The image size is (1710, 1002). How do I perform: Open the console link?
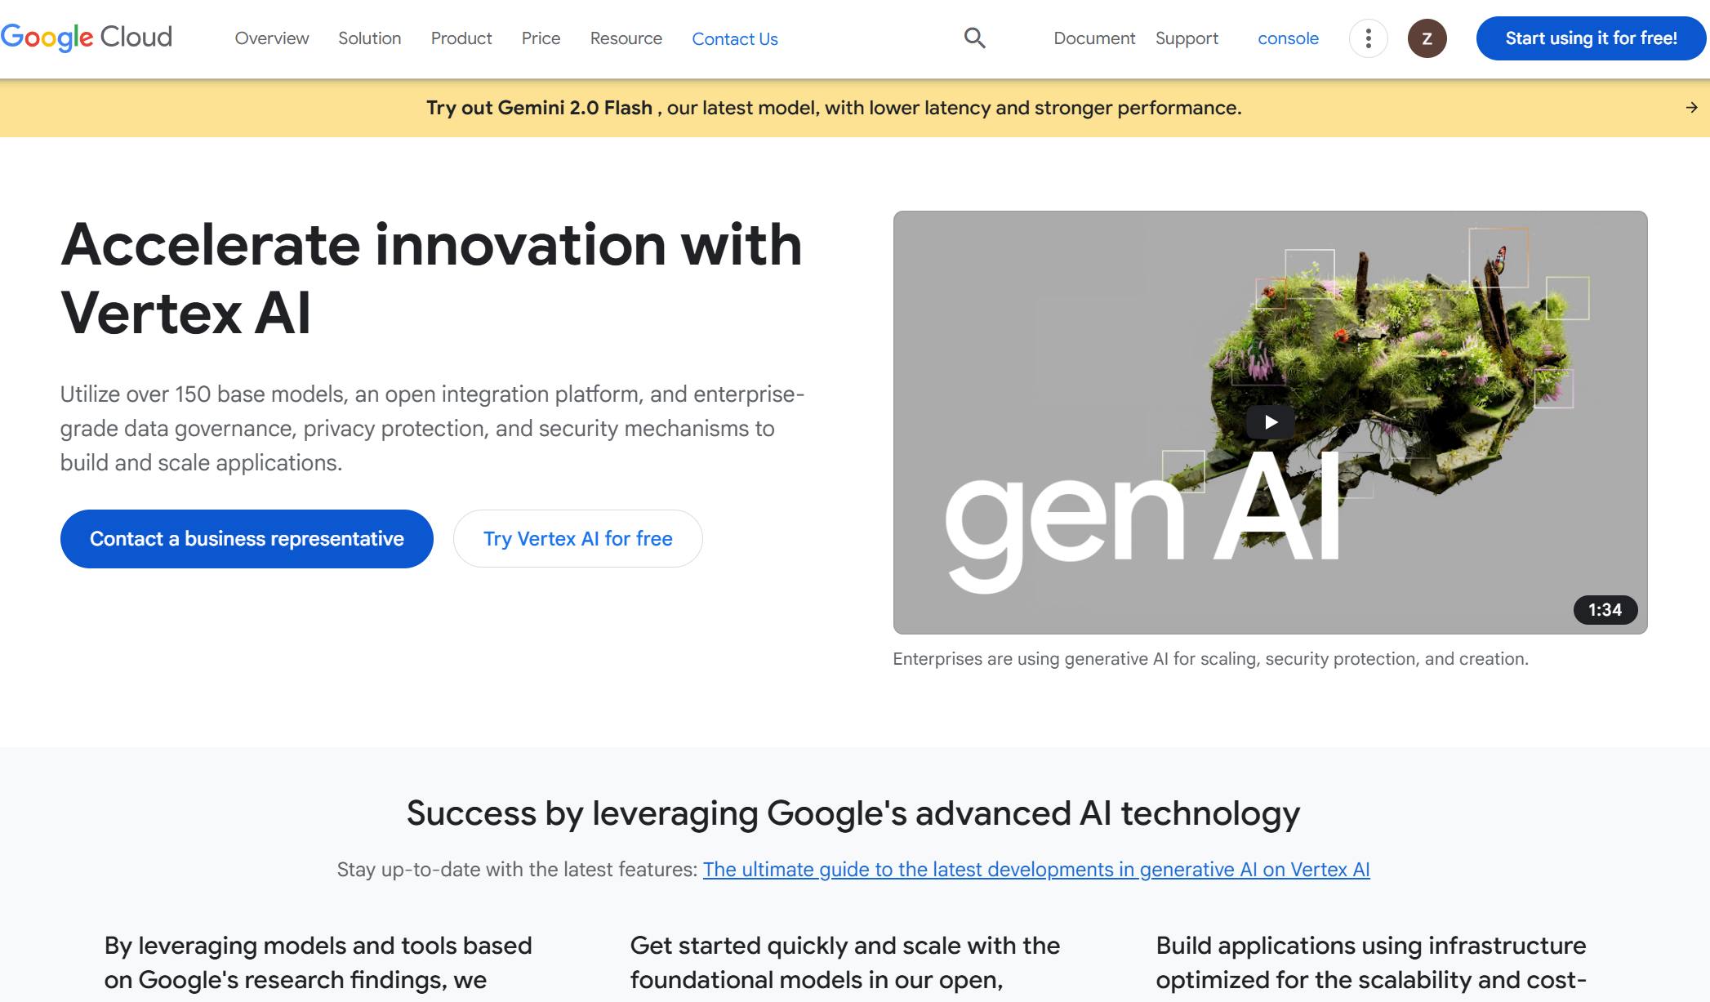point(1288,38)
